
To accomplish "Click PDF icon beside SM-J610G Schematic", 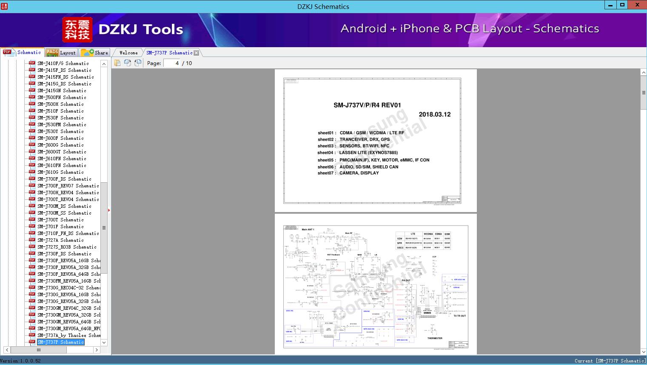I will point(32,172).
